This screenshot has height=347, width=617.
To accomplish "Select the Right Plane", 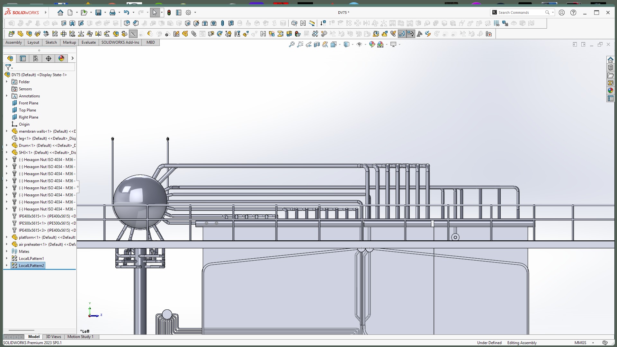I will pyautogui.click(x=28, y=117).
